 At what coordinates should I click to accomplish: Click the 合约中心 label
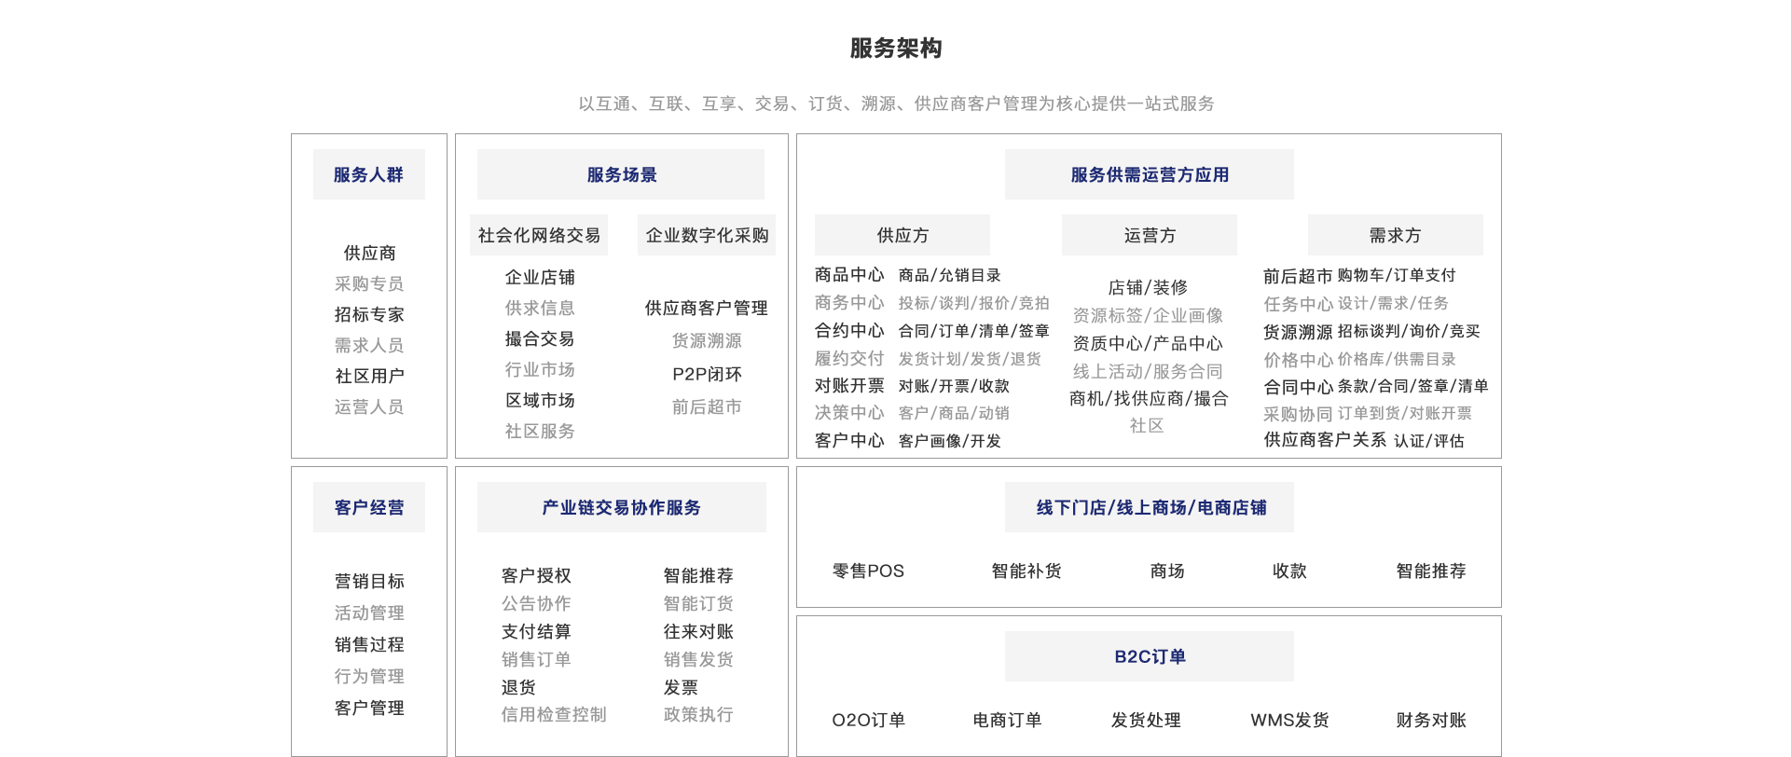(849, 330)
